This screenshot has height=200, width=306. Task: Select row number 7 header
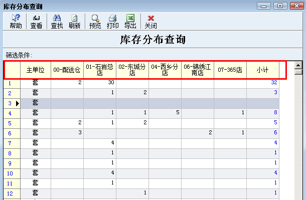[x=12, y=143]
